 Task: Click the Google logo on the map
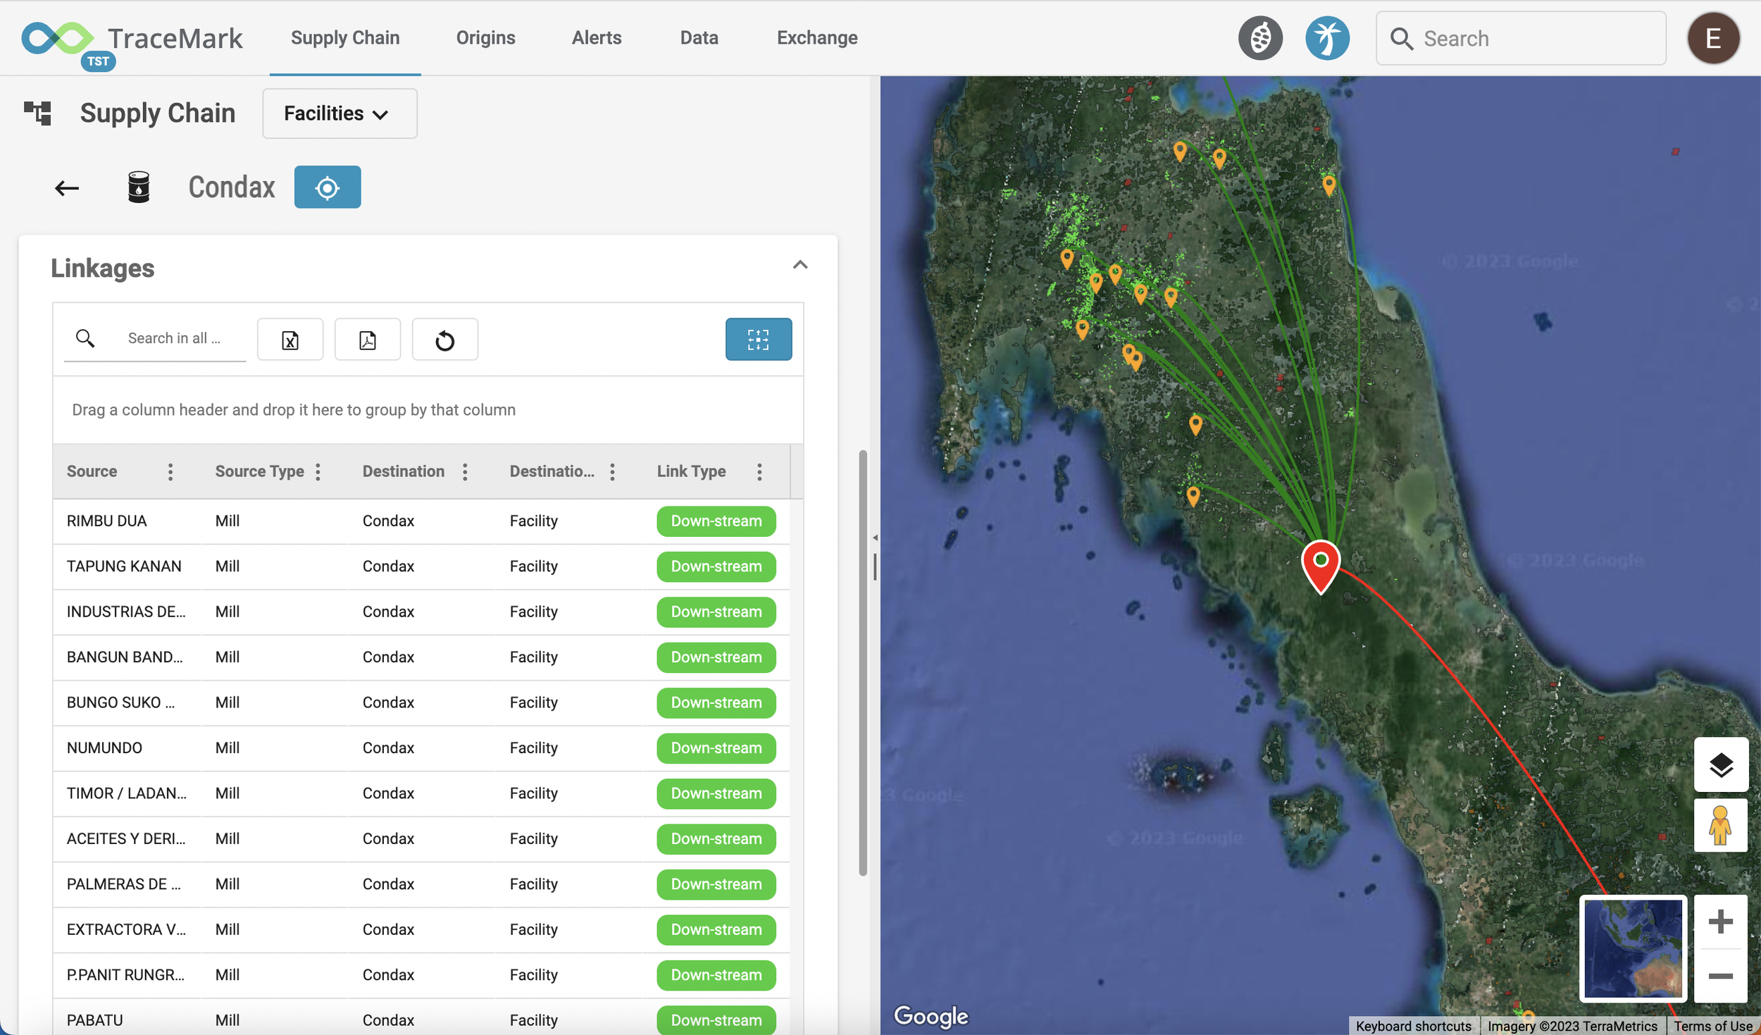(x=931, y=1016)
